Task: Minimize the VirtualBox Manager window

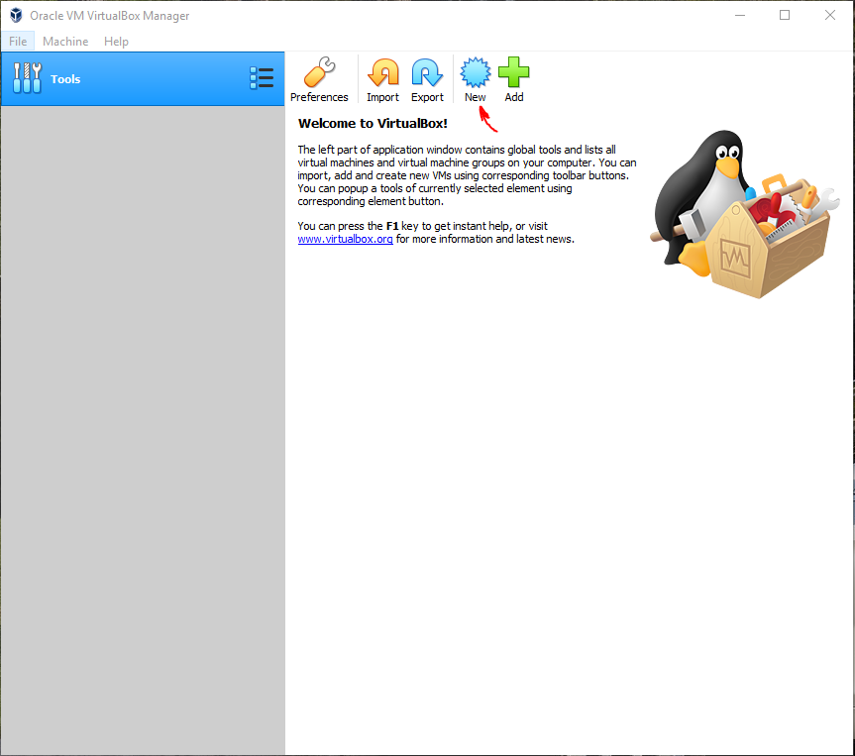Action: pos(740,15)
